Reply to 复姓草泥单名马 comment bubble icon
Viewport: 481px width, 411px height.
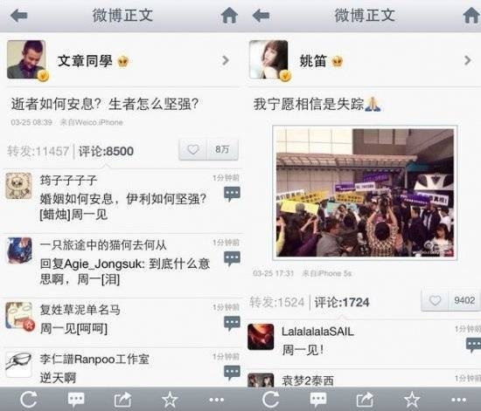pyautogui.click(x=232, y=324)
